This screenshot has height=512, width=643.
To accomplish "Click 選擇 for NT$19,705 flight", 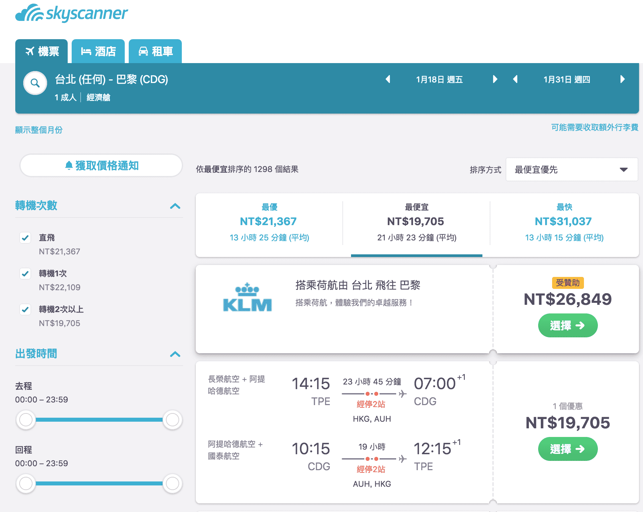I will [x=568, y=449].
